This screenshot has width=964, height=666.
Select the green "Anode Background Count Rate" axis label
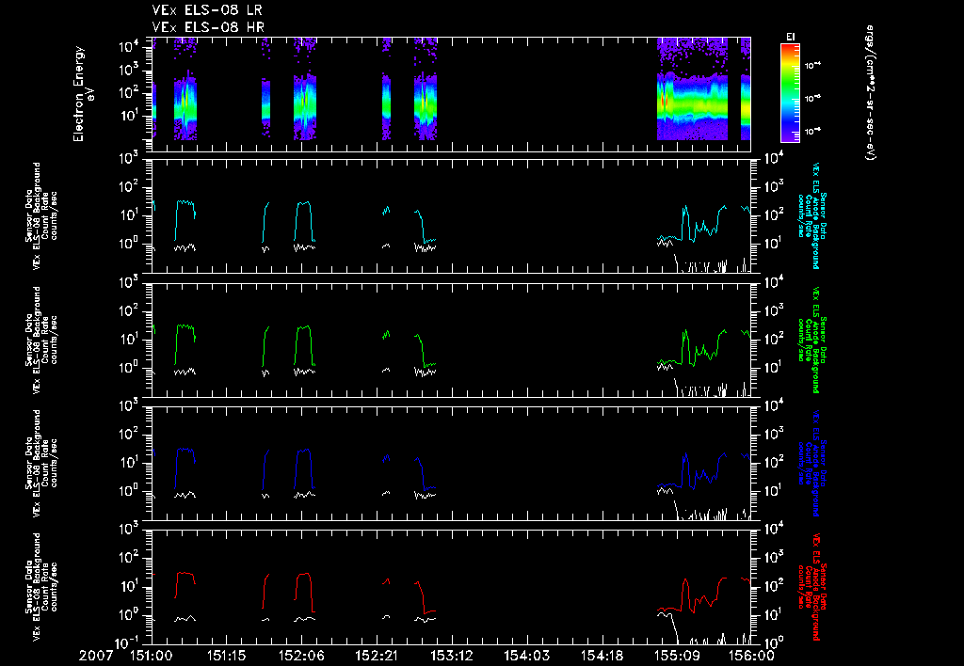click(x=811, y=340)
